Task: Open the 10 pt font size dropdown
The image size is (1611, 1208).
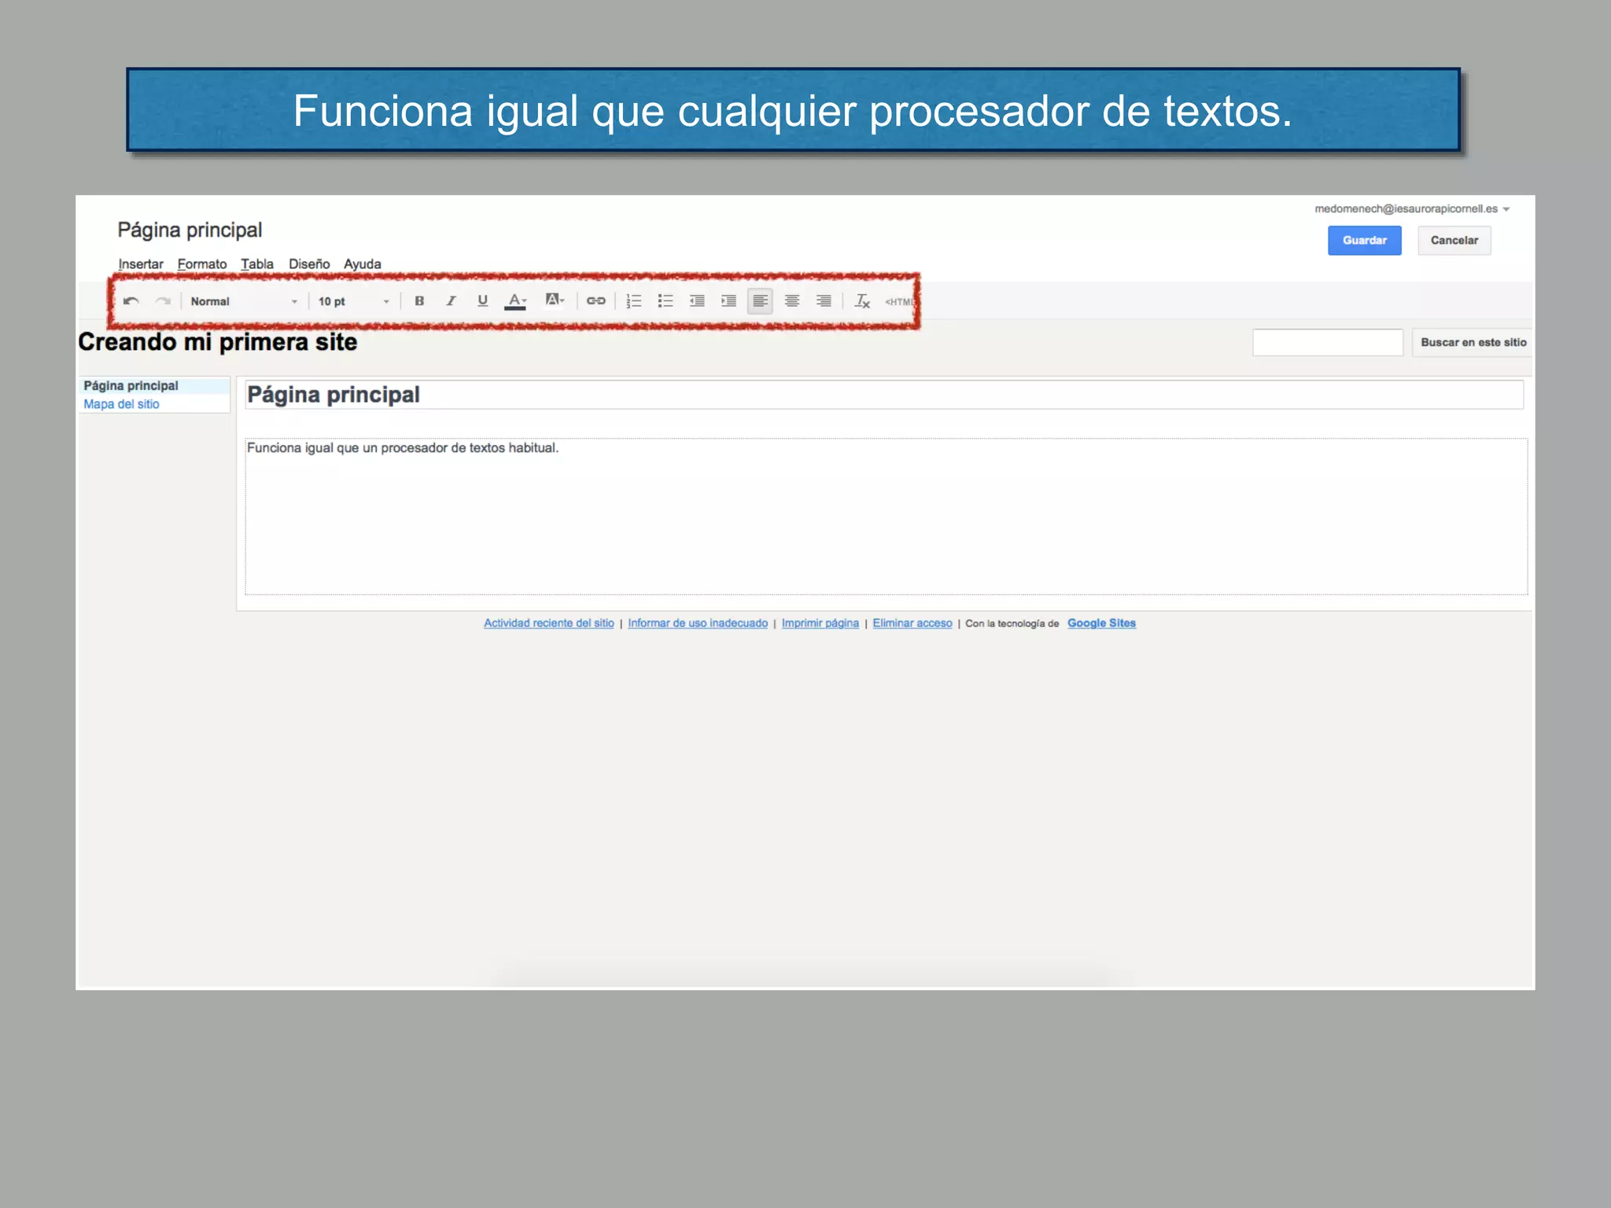Action: click(x=353, y=301)
